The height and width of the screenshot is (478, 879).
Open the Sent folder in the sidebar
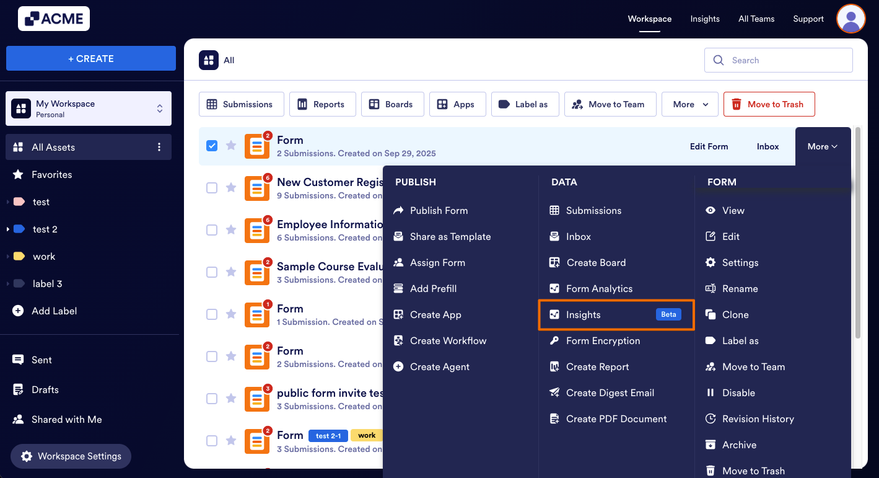pos(41,360)
